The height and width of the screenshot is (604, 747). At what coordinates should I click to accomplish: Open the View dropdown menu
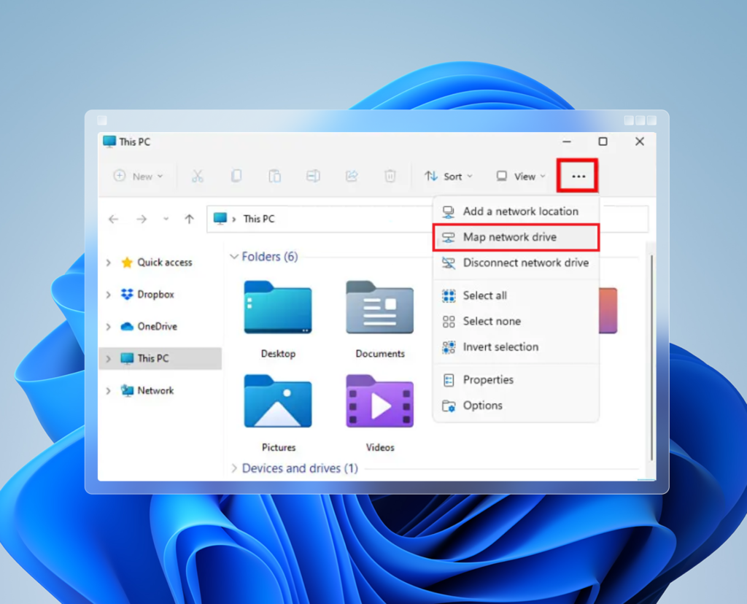click(x=521, y=177)
